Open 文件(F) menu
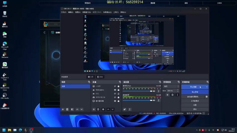The width and height of the screenshot is (237, 133). pos(64,12)
